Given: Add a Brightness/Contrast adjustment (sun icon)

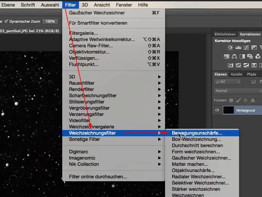Looking at the screenshot, I should pos(230,48).
